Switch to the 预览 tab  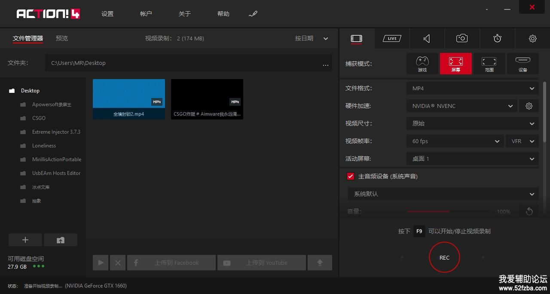tap(62, 38)
